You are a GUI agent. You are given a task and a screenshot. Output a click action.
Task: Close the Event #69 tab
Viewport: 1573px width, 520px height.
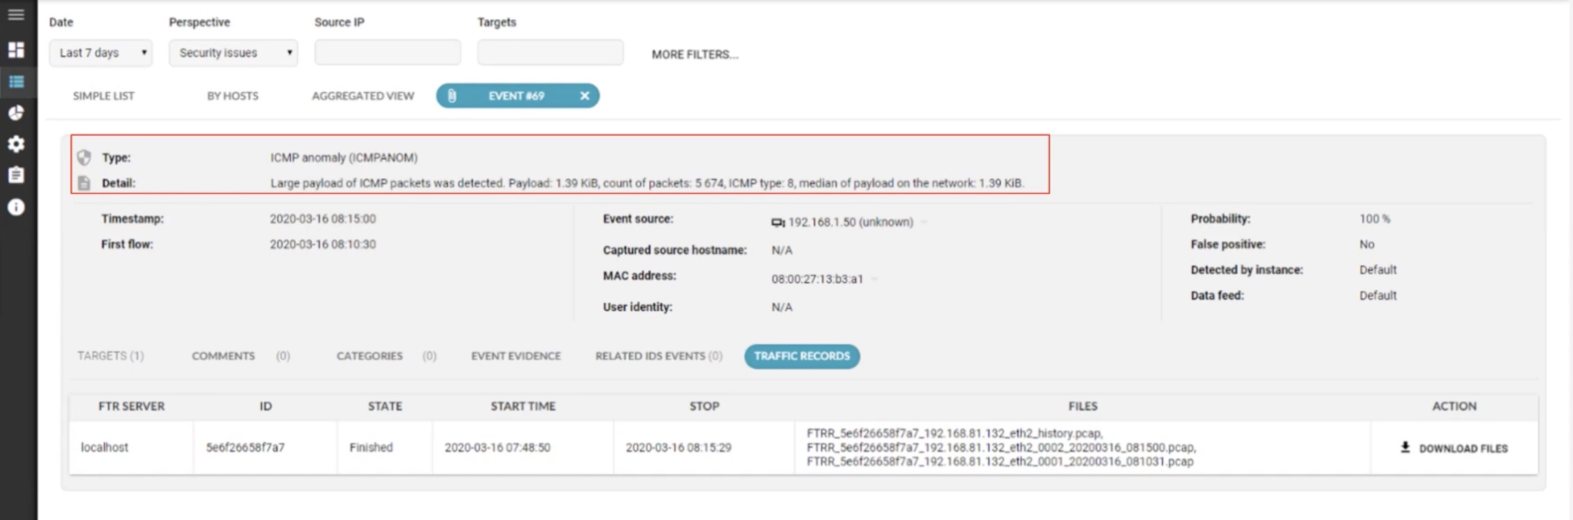pos(584,96)
